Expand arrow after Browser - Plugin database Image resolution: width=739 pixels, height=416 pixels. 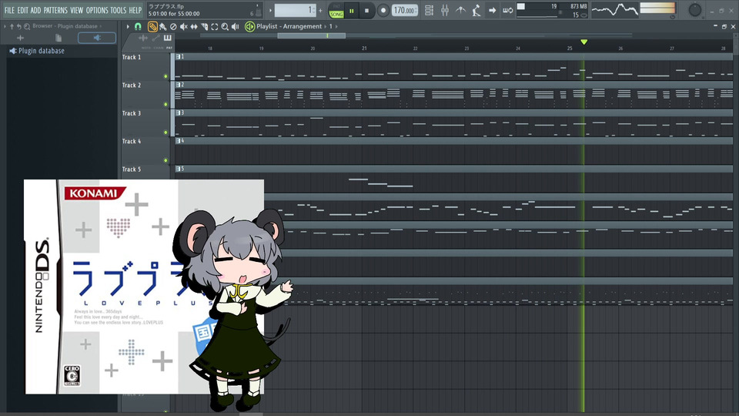tap(101, 26)
